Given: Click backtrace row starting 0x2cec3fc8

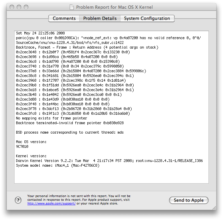Looking at the screenshot, I should click(x=73, y=113).
